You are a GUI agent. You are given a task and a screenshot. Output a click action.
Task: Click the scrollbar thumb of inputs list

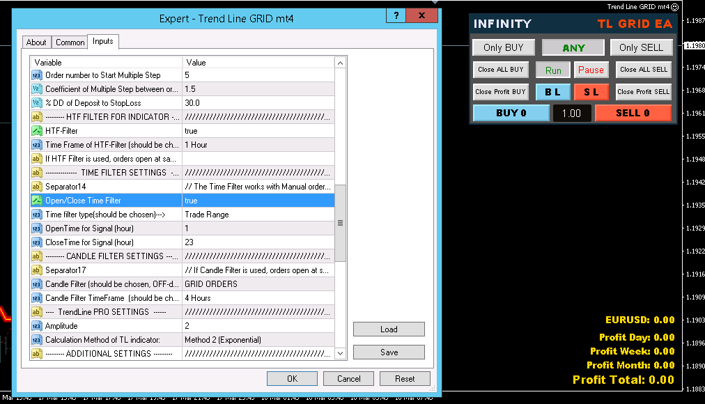pyautogui.click(x=341, y=223)
